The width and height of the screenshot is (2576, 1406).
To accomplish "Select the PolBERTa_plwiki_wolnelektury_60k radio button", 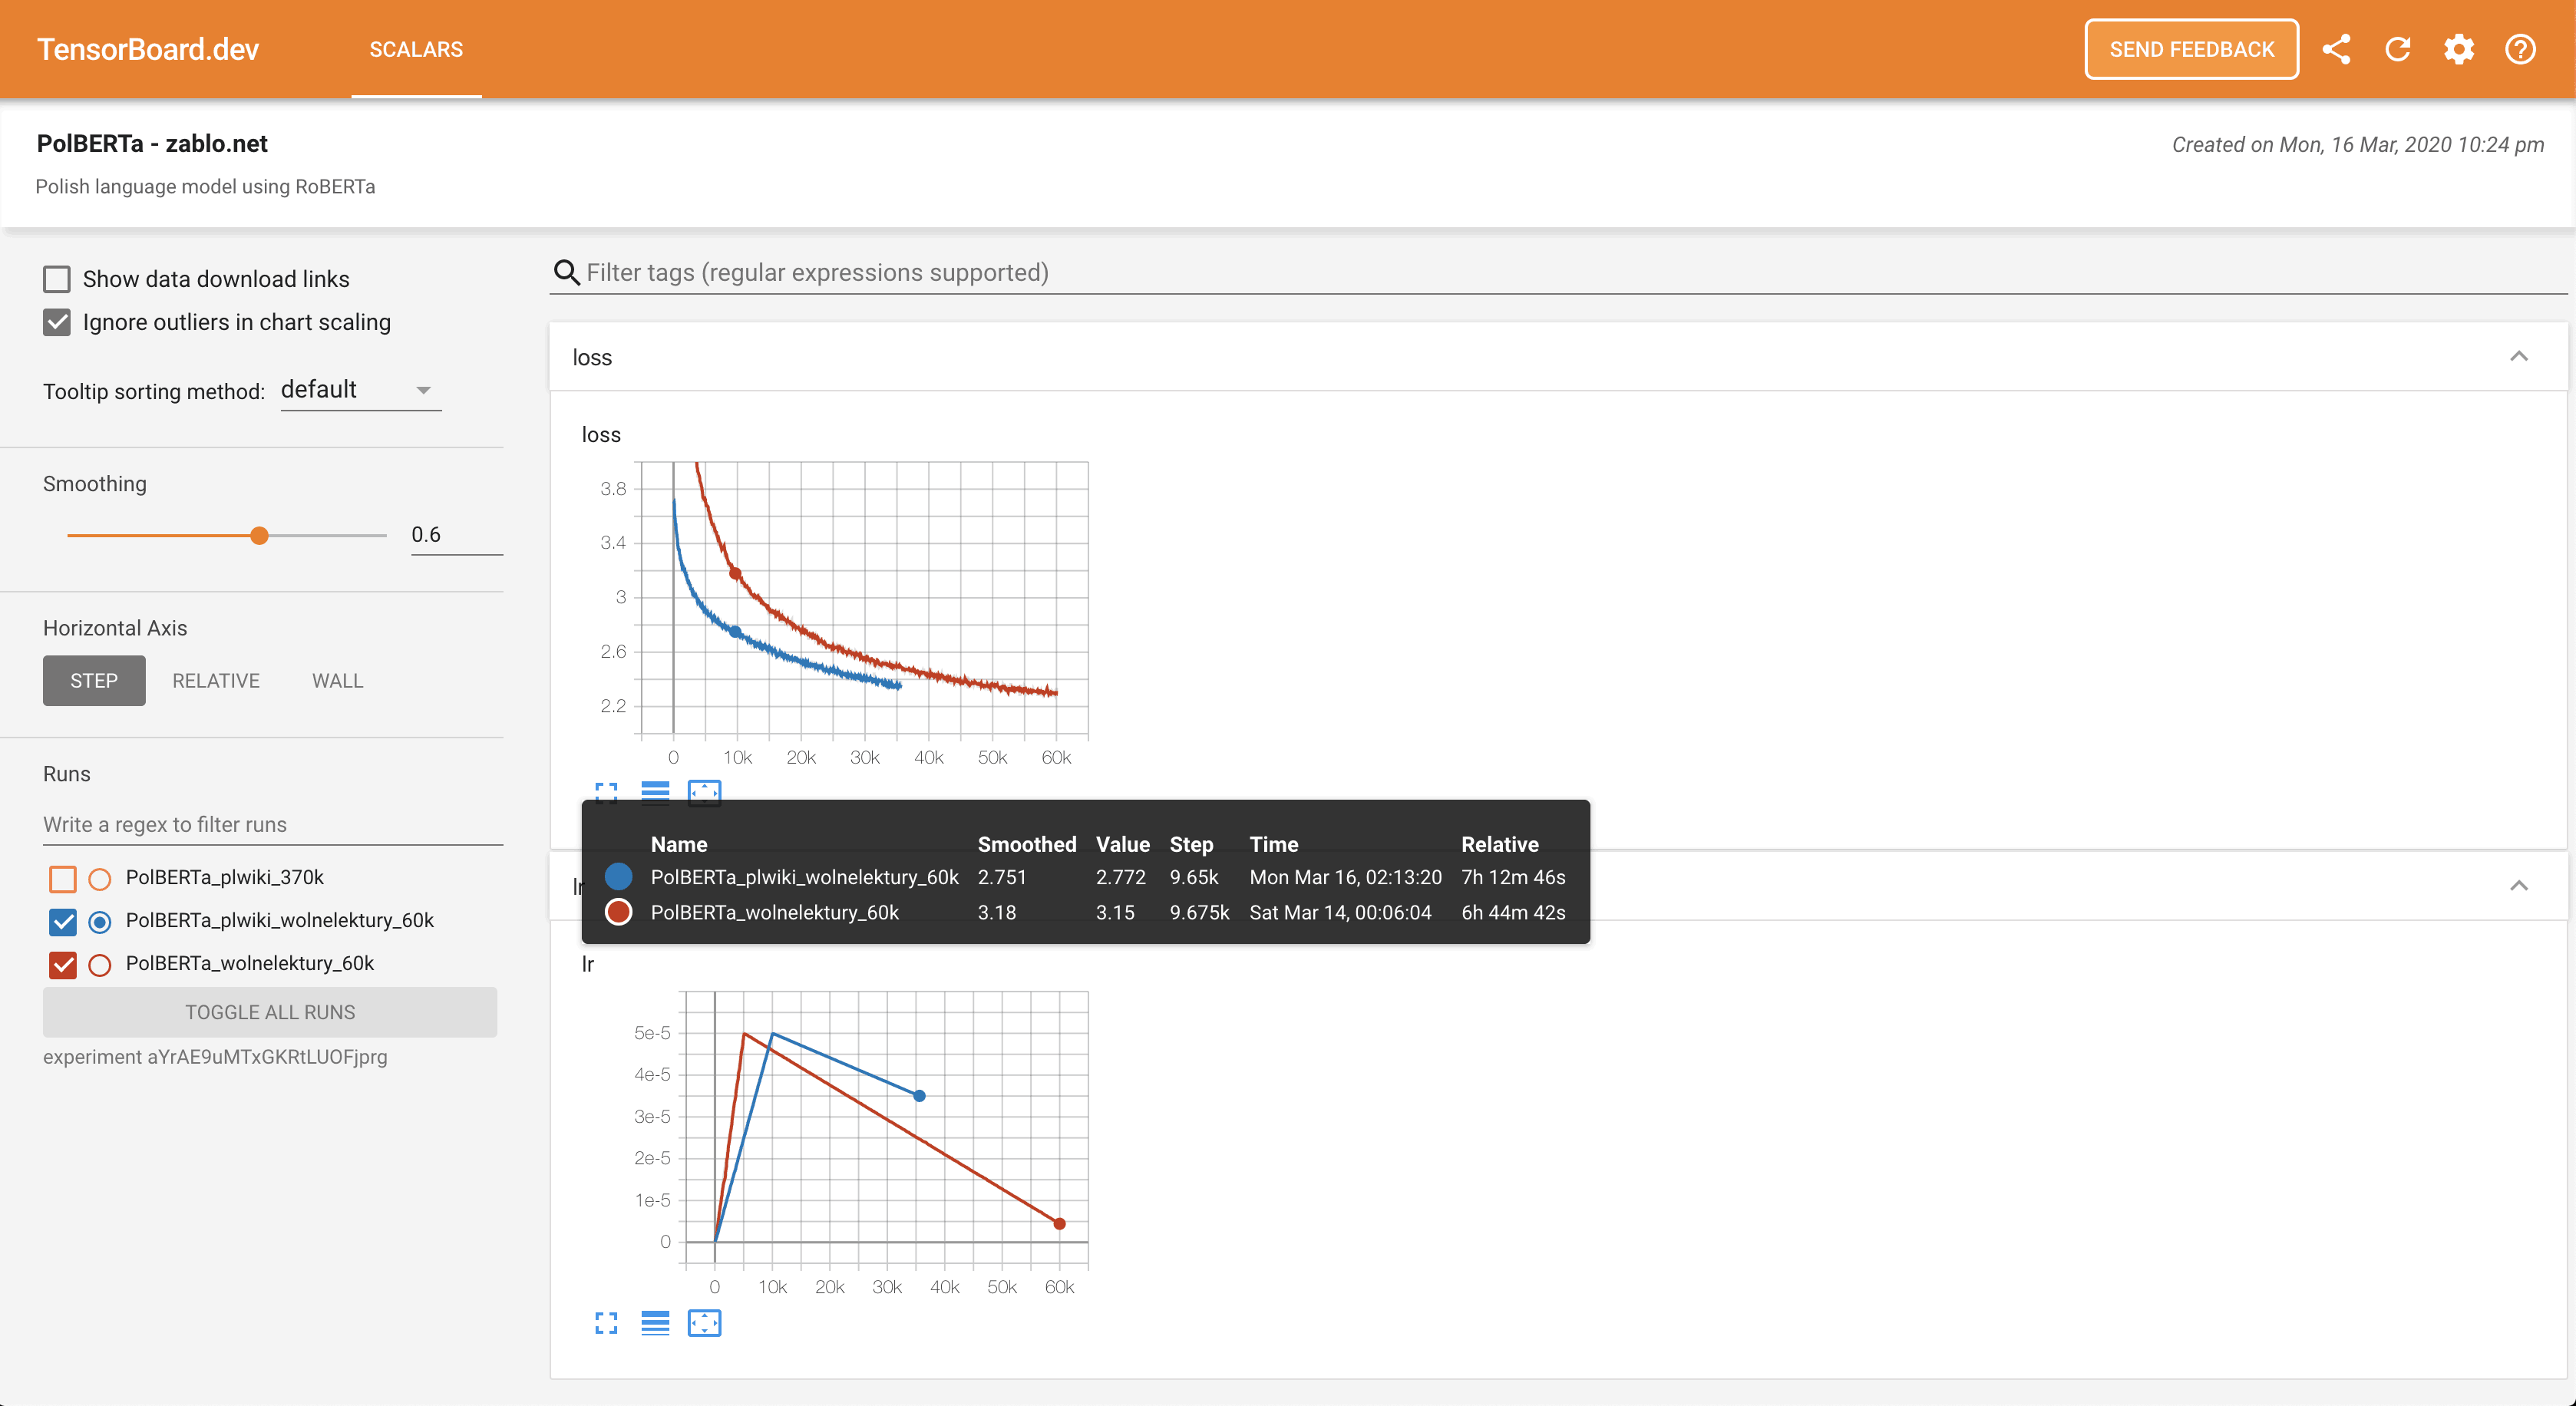I will click(100, 922).
